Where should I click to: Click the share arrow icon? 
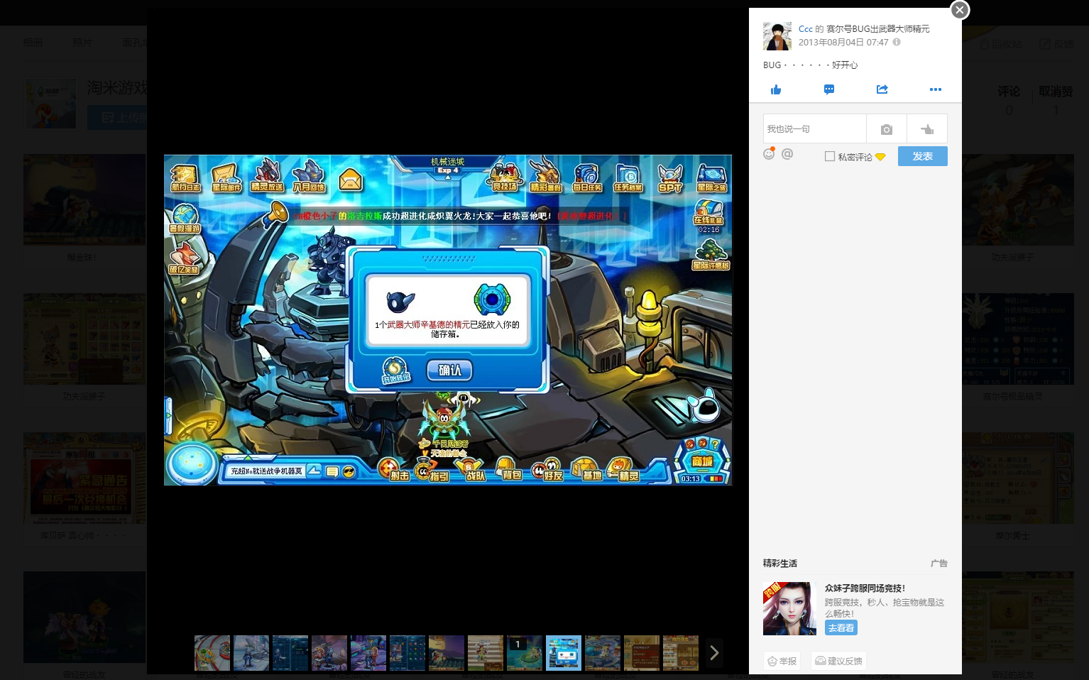[x=882, y=89]
